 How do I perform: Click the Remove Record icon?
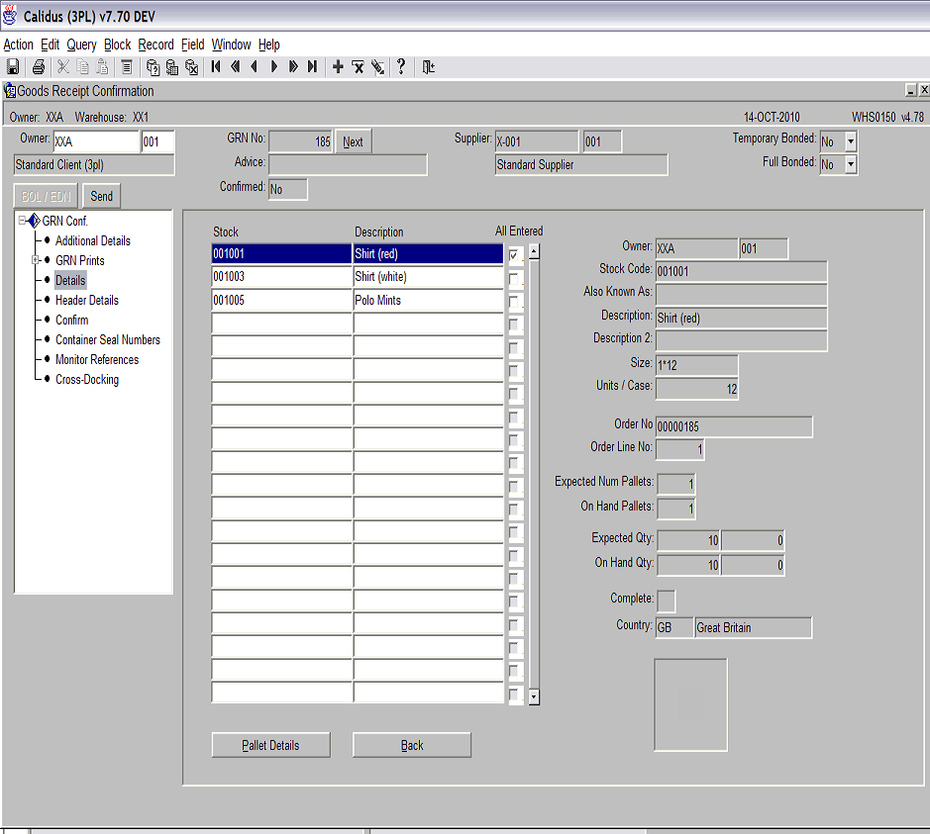tap(358, 67)
